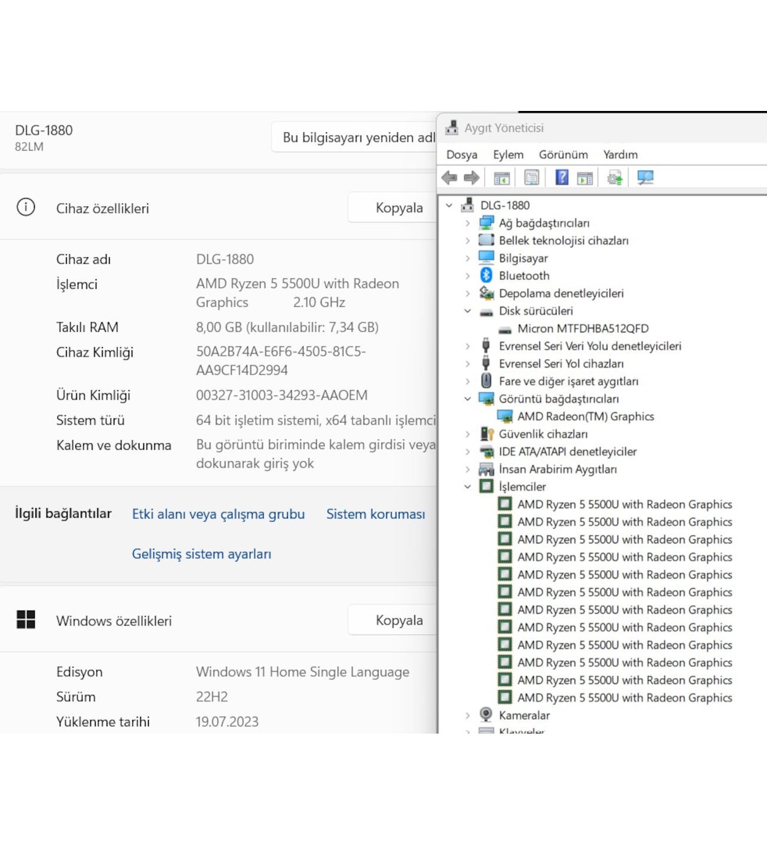Click the Görüntü bağdaştırıcıları display icon
The width and height of the screenshot is (767, 844).
point(486,398)
